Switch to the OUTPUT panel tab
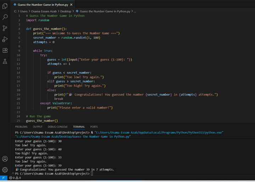Screen dimensions: 255x182 pyautogui.click(x=38, y=127)
